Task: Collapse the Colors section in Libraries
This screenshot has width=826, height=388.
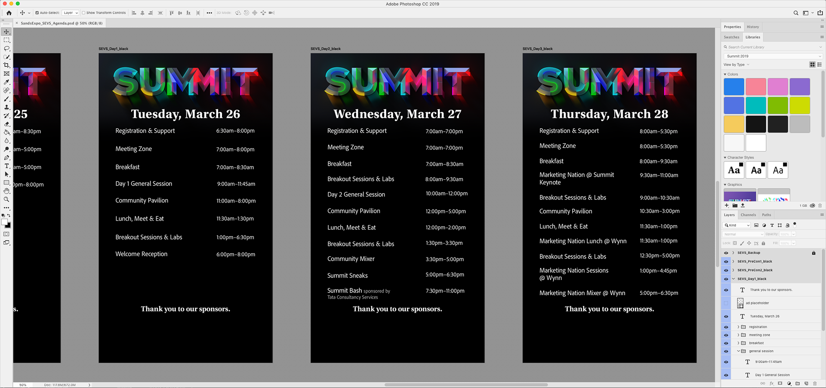Action: 725,74
